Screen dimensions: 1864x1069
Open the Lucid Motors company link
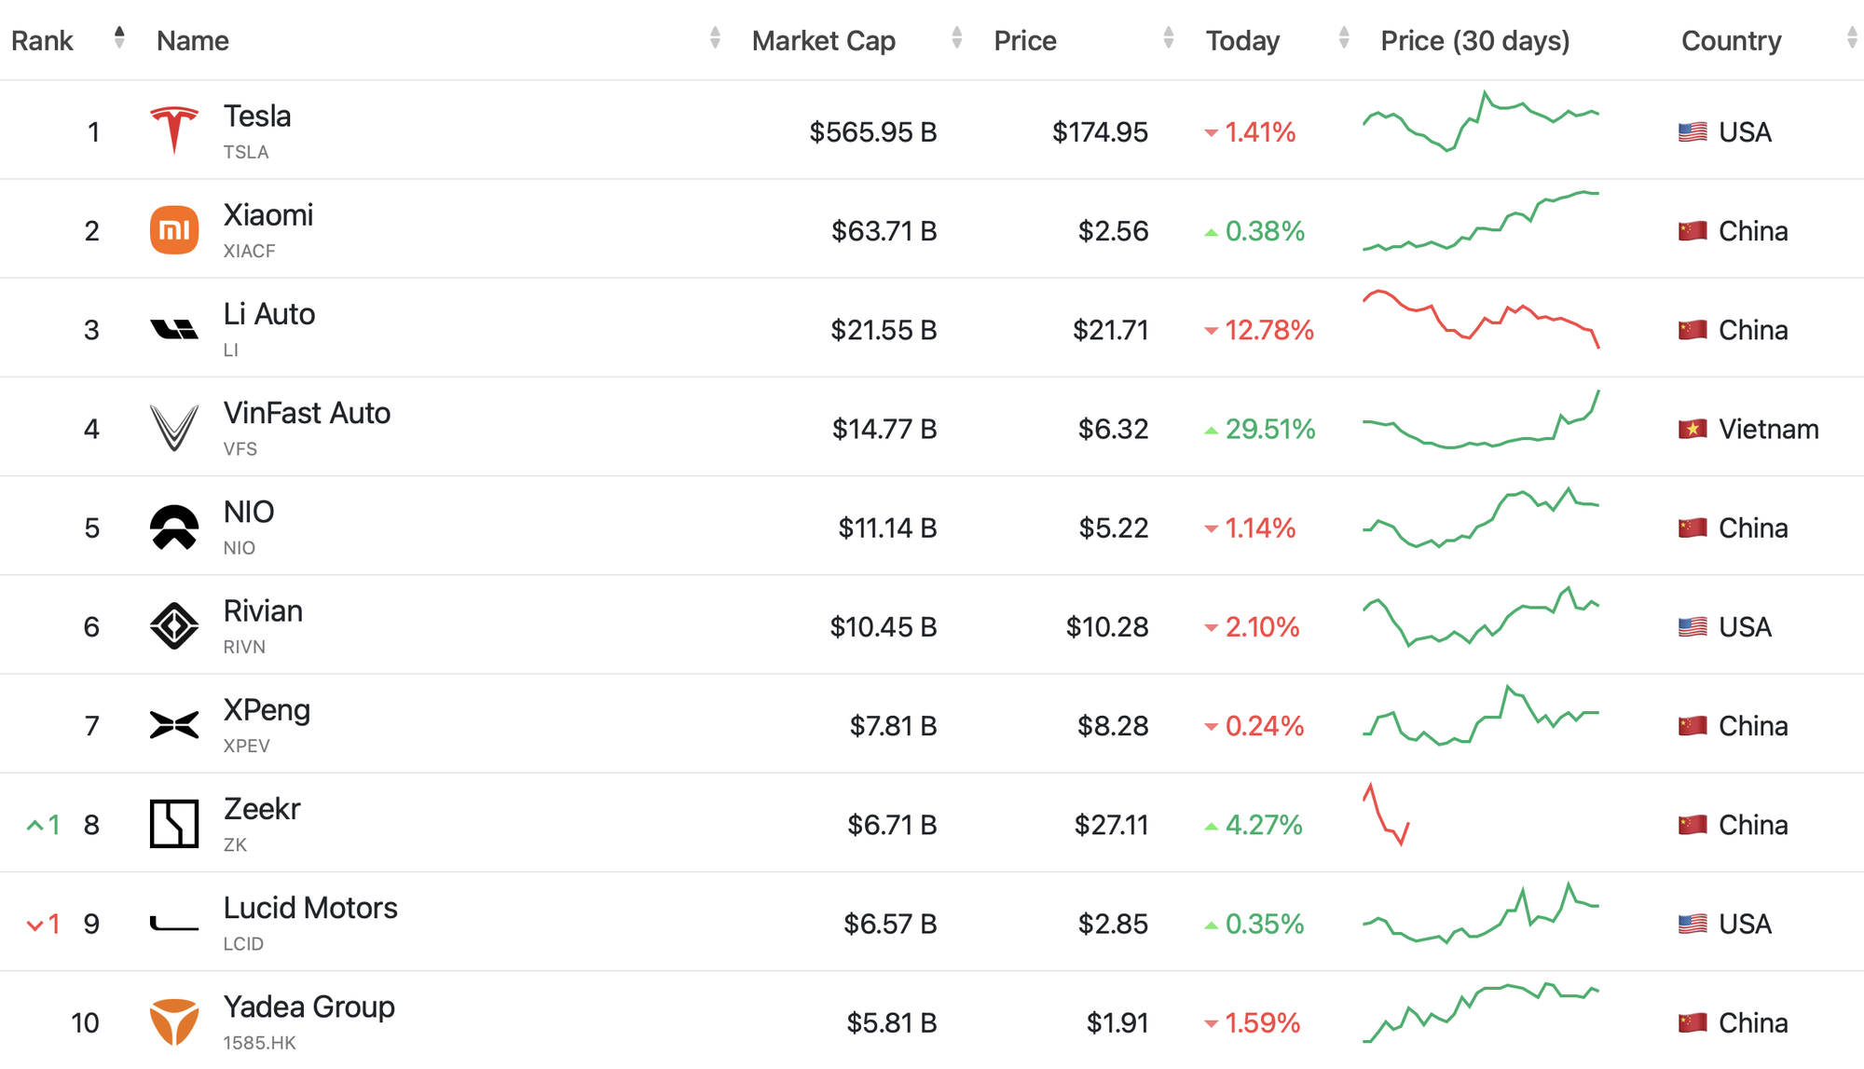(x=310, y=909)
